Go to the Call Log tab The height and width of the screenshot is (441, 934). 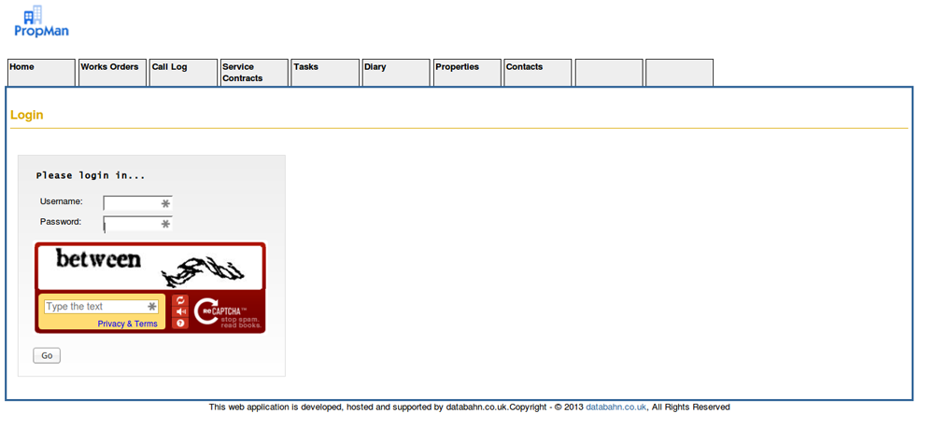(183, 73)
